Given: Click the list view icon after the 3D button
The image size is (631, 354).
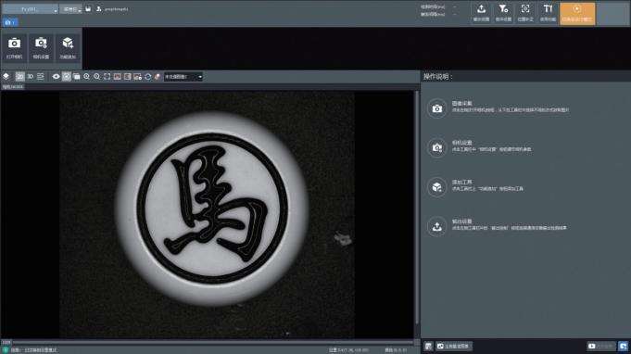Looking at the screenshot, I should 40,76.
